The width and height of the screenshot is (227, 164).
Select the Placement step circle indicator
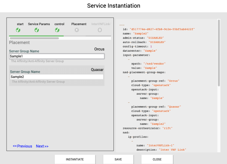[x=77, y=30]
